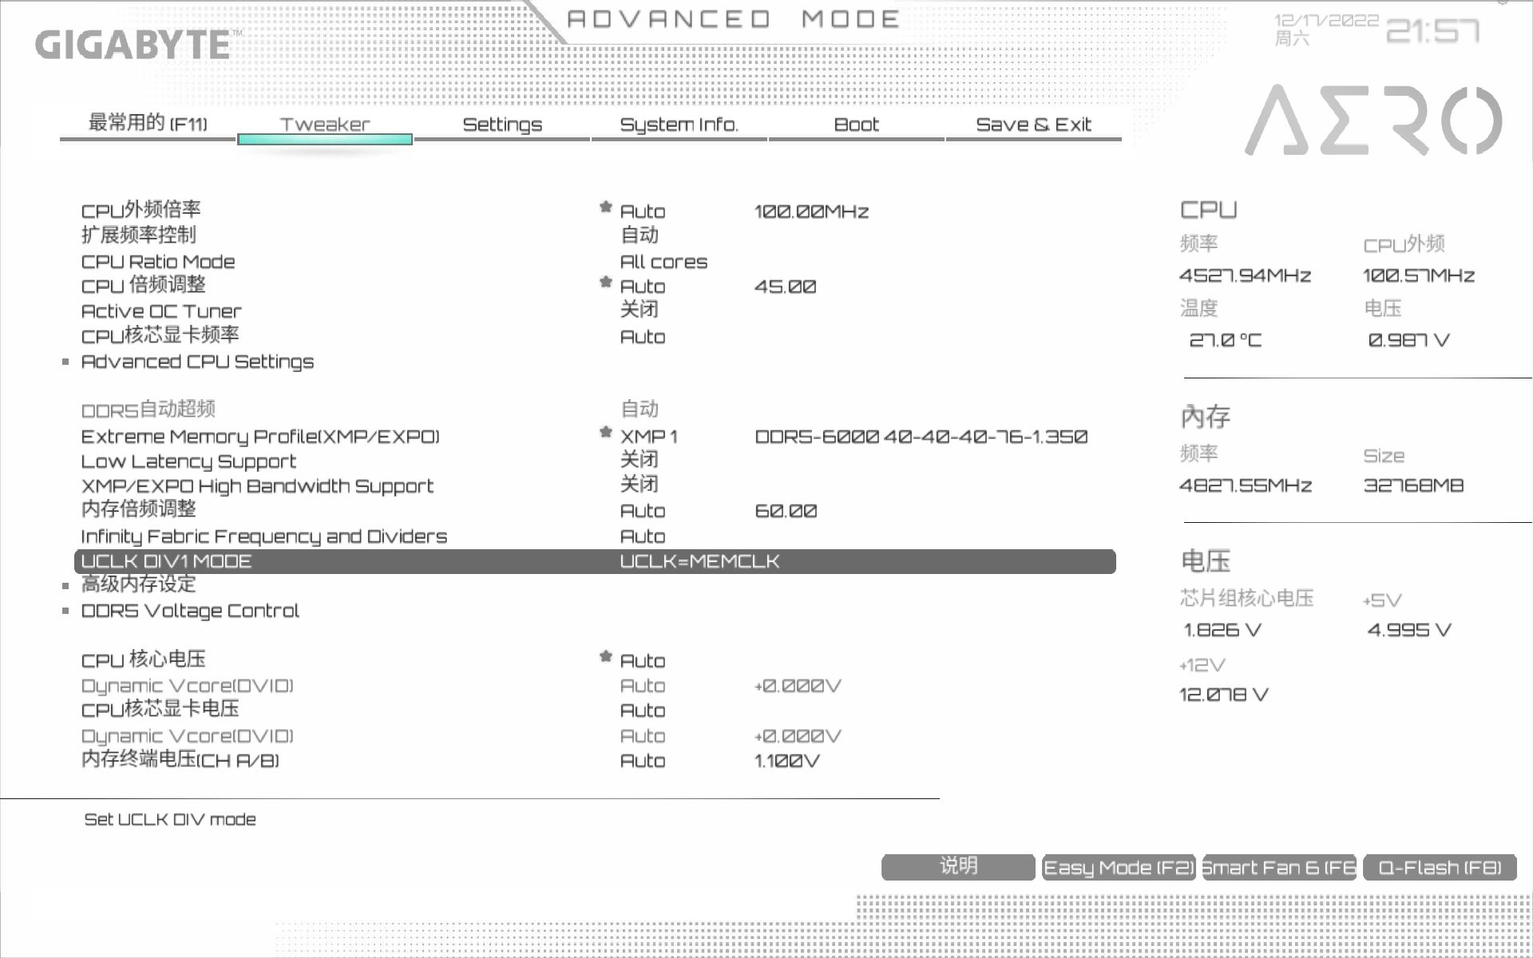This screenshot has width=1533, height=958.
Task: Go to Save & Exit tab
Action: pos(1033,125)
